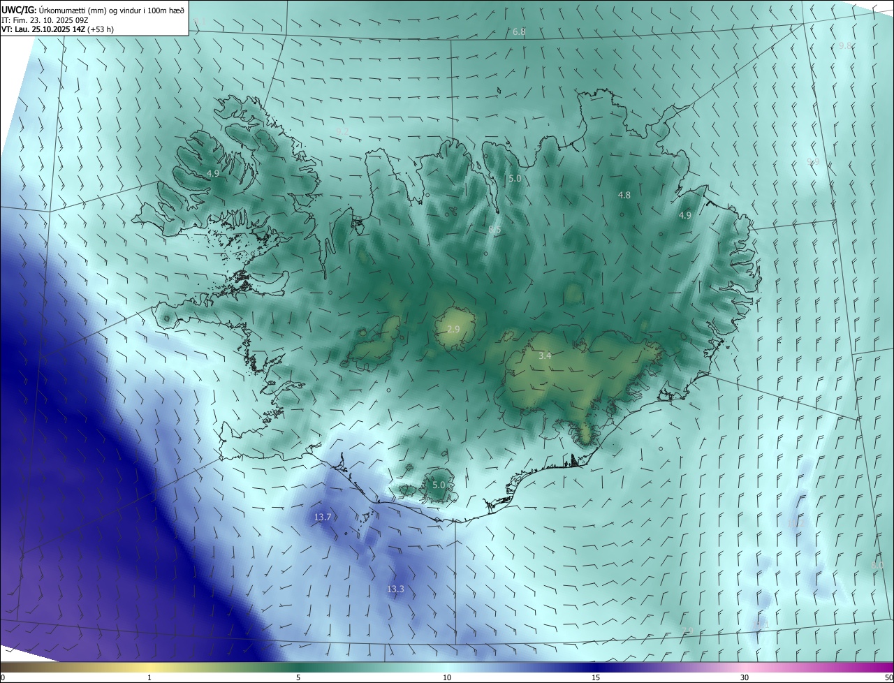Click the title line 'Úrkomumætti (mm) og vindur í 100m hæð'
894x683 pixels.
(x=112, y=9)
